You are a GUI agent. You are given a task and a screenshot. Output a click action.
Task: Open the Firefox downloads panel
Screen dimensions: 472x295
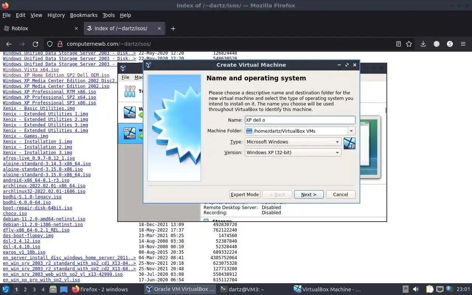click(423, 44)
